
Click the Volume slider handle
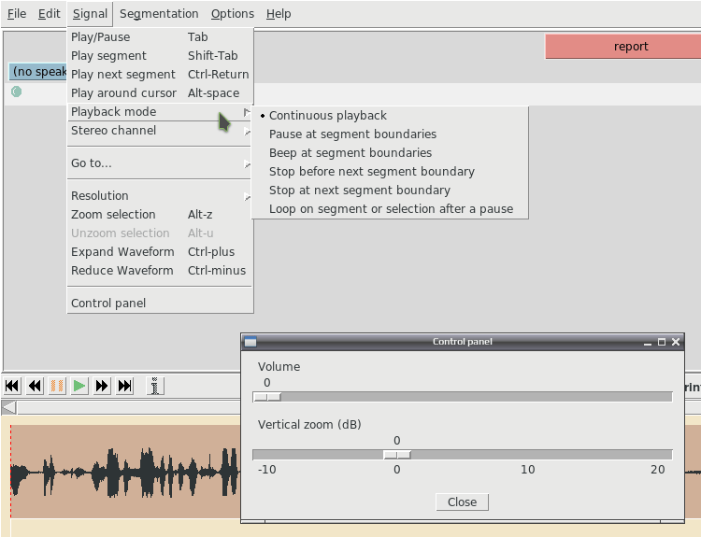coord(267,397)
